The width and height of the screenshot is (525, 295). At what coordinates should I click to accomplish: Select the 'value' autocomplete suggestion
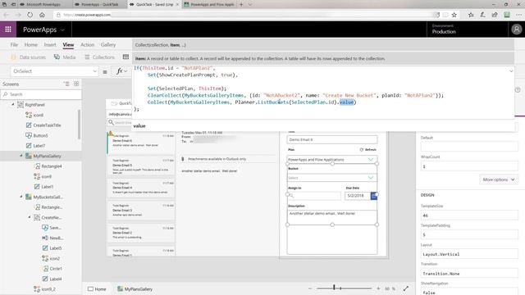(139, 125)
